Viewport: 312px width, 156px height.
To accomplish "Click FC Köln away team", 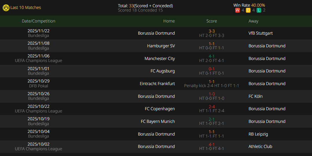I will click(255, 96).
